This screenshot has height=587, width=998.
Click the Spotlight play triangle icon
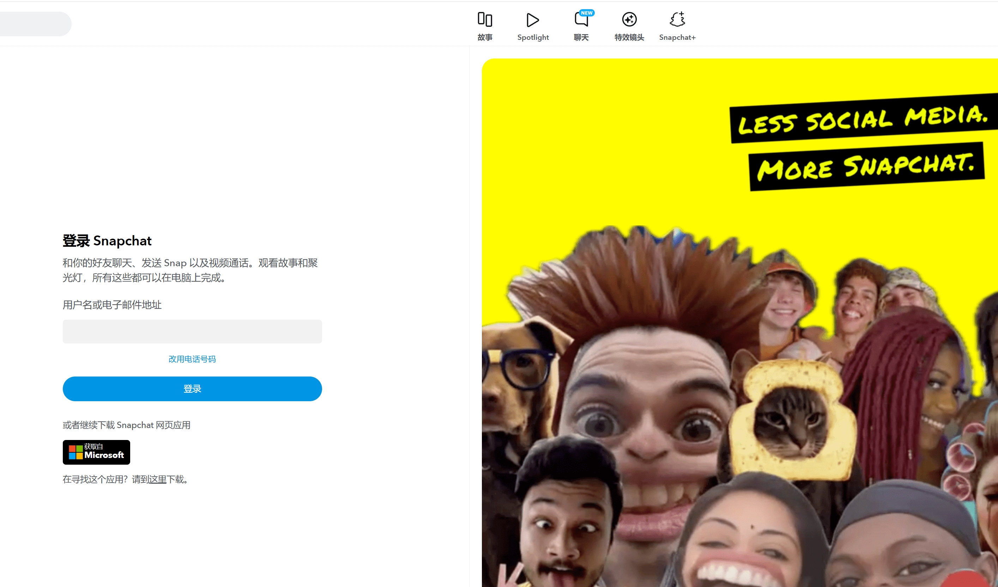tap(533, 19)
